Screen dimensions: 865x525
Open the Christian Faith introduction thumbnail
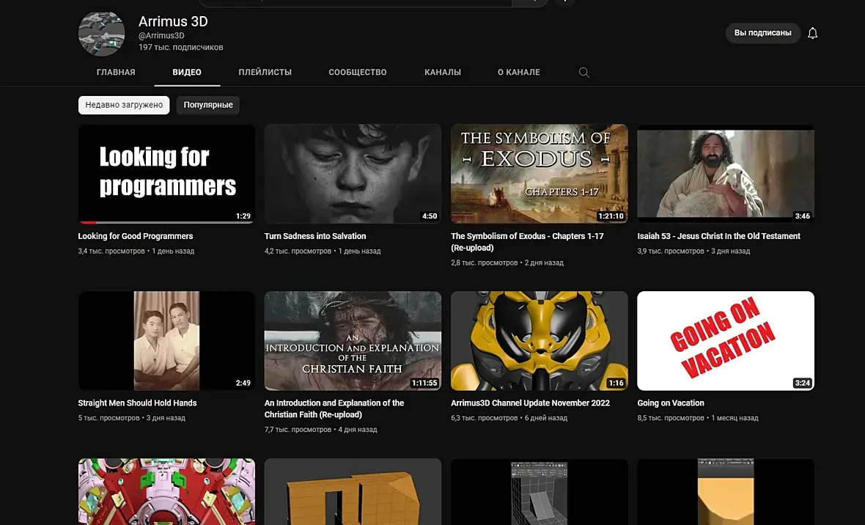click(x=353, y=341)
